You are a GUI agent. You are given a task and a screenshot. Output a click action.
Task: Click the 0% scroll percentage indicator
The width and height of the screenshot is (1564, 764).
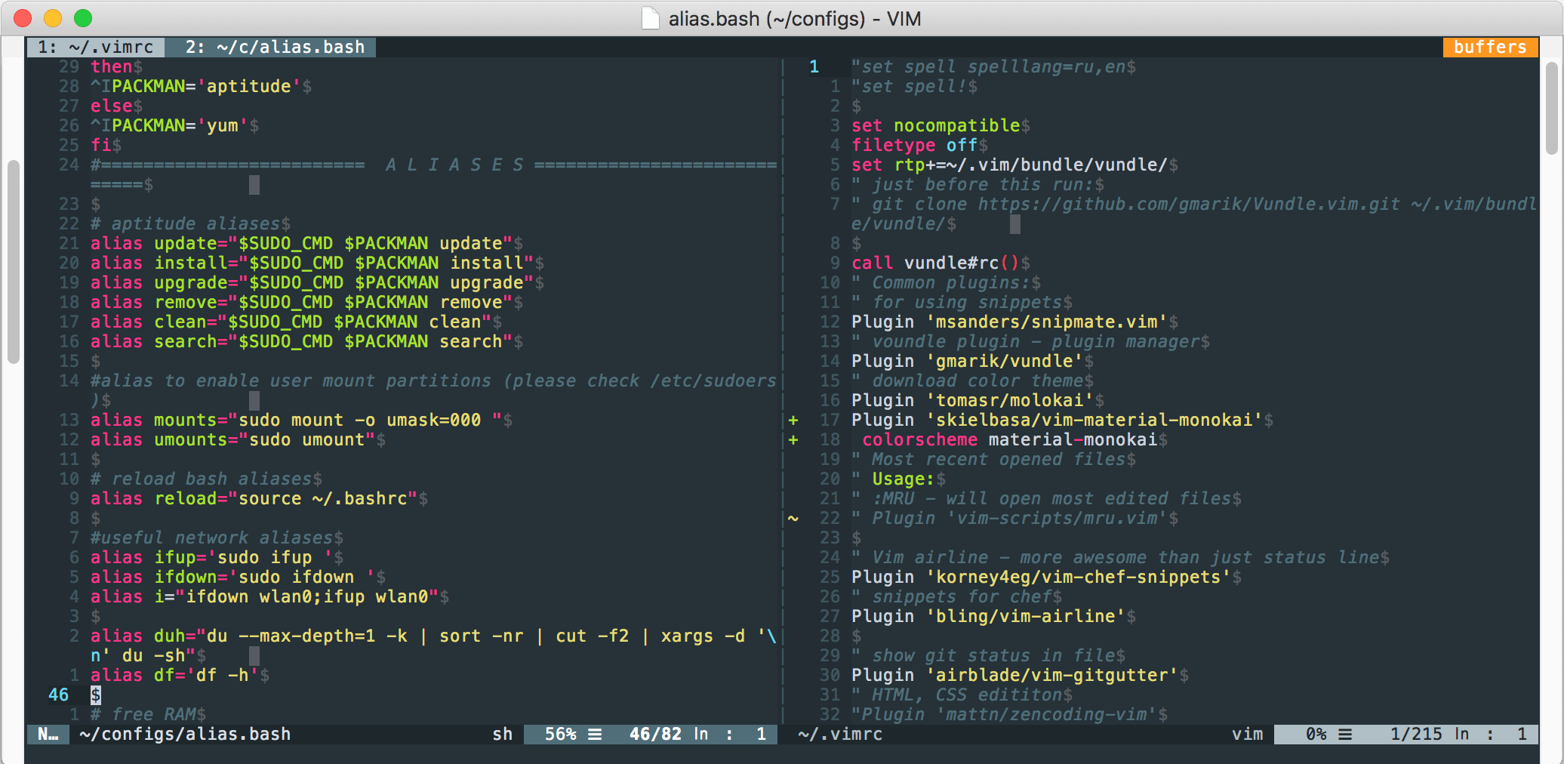[x=1315, y=734]
